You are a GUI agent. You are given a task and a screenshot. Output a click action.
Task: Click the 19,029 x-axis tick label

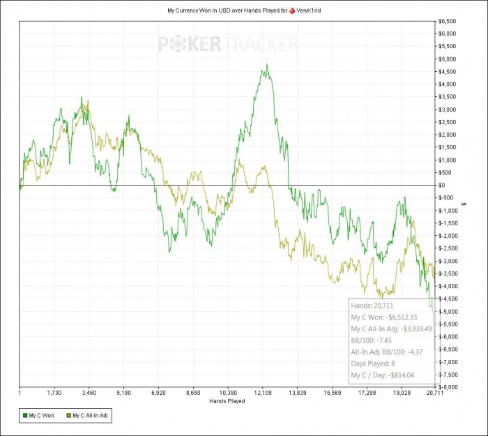tap(402, 393)
